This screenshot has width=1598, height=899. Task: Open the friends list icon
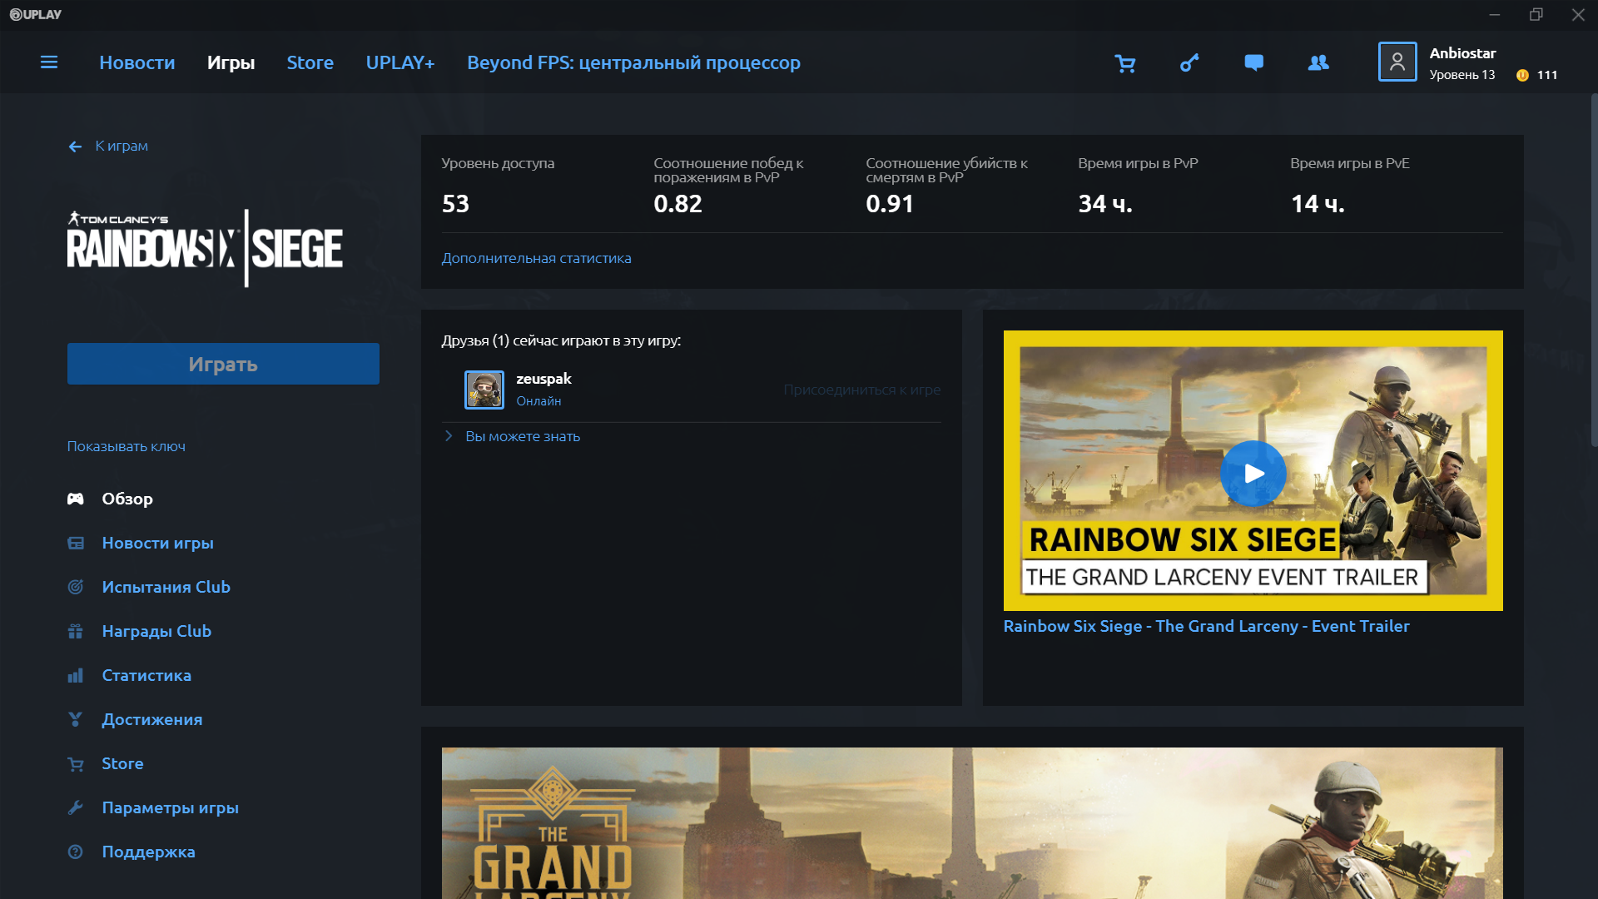click(x=1318, y=62)
